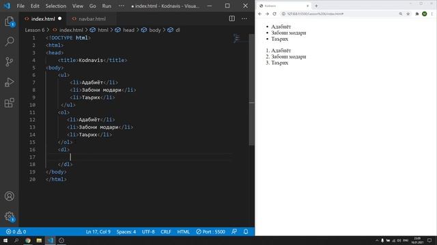
Task: Click the clock in system tray
Action: 417,240
